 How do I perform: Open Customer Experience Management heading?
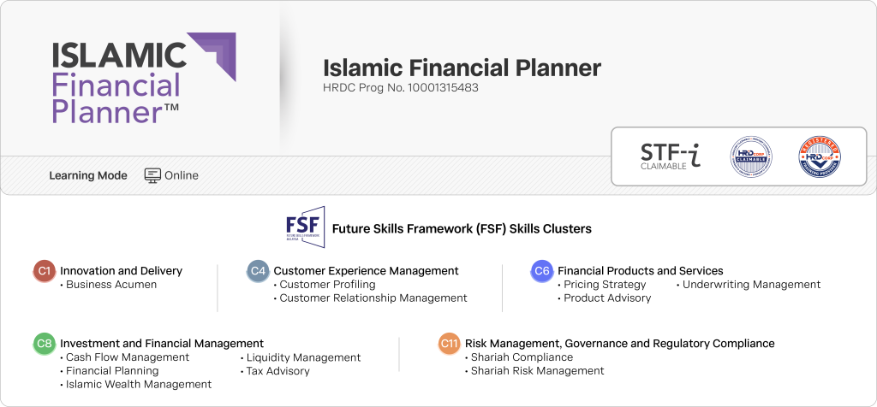pos(366,271)
